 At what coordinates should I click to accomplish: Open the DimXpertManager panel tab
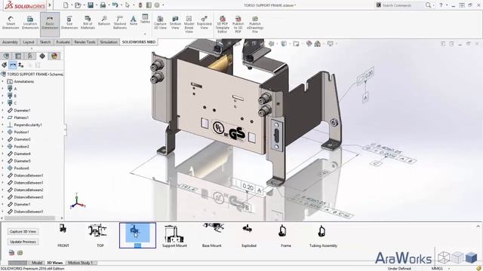click(x=42, y=56)
